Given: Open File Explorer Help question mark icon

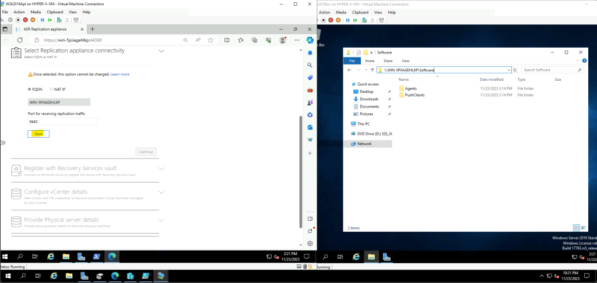Looking at the screenshot, I should tap(584, 60).
